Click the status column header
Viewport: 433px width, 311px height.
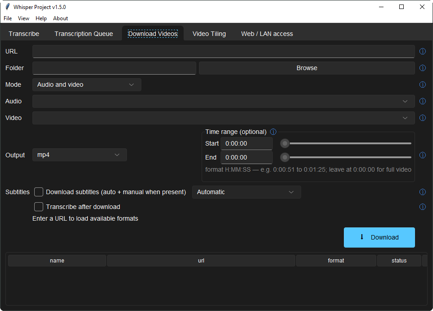[x=399, y=261]
